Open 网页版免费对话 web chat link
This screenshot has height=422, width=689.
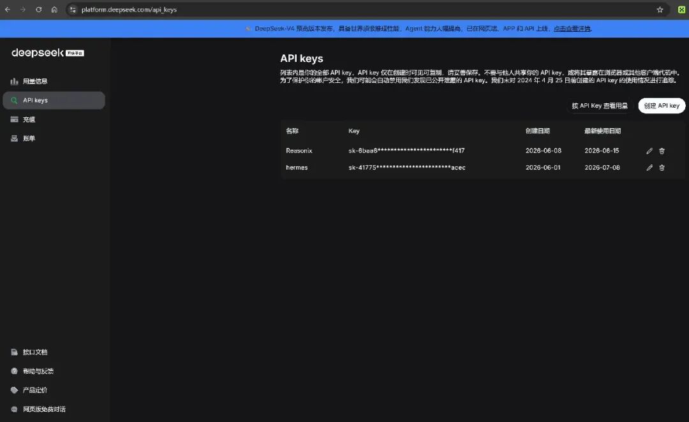(44, 409)
